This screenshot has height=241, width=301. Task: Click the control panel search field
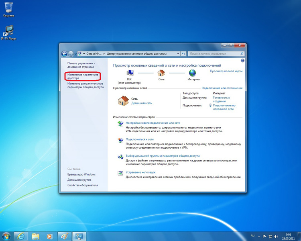(214, 54)
